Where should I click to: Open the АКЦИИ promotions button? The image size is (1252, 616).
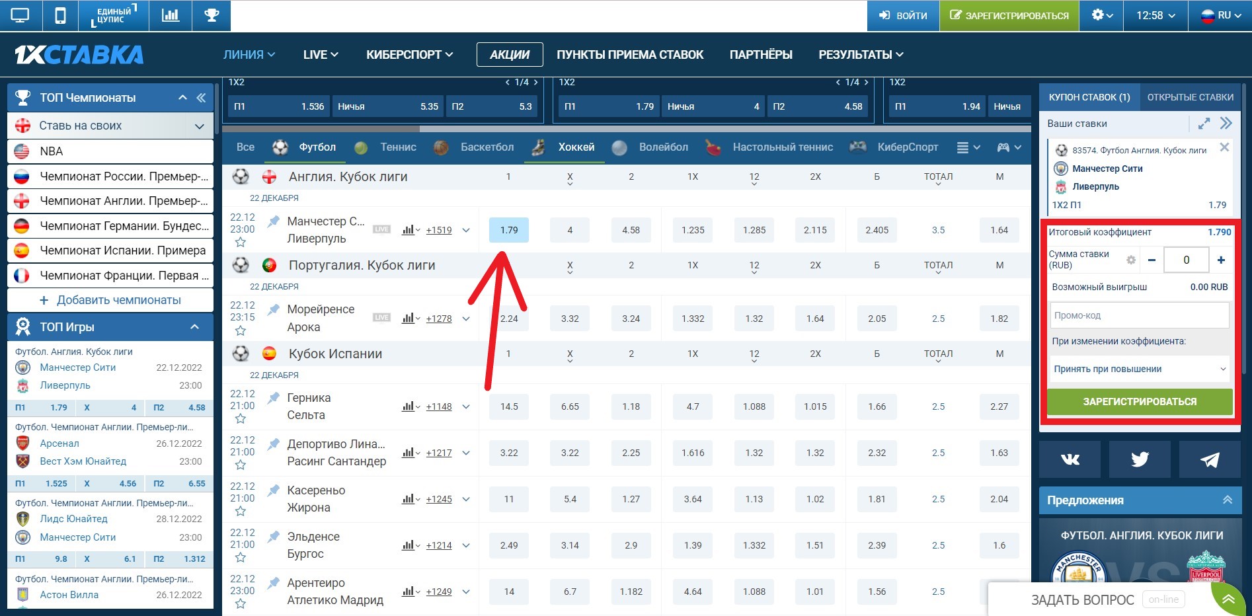510,55
